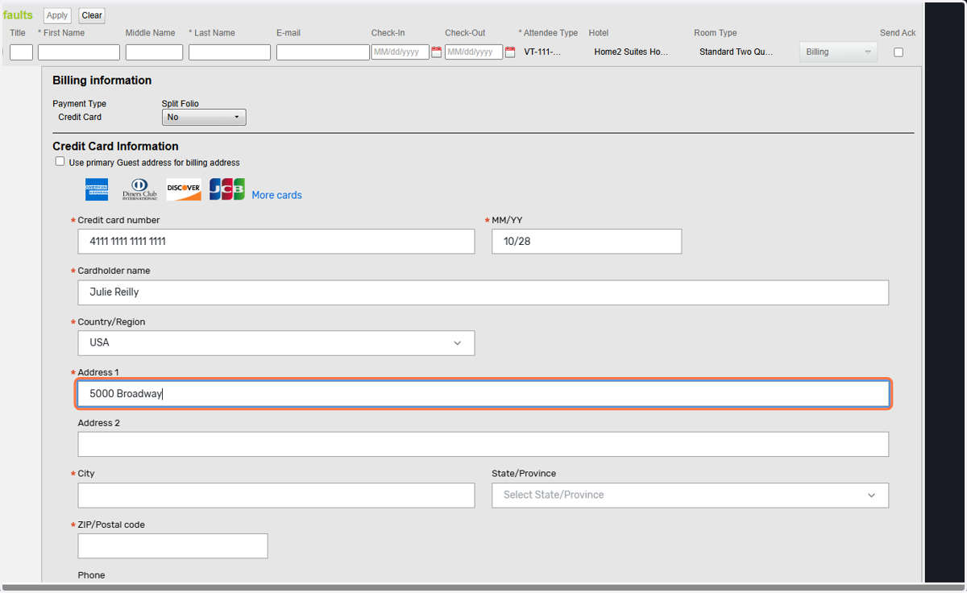This screenshot has width=967, height=593.
Task: Click the MM/YY expiration field
Action: coord(587,241)
